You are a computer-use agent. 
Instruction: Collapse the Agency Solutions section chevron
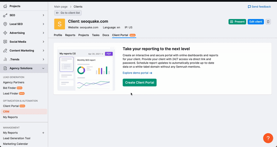pos(43,68)
